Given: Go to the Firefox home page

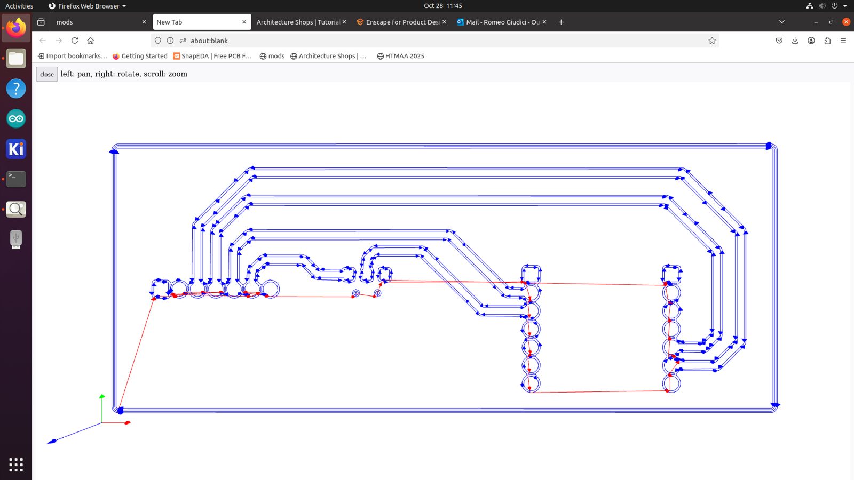Looking at the screenshot, I should tap(91, 41).
